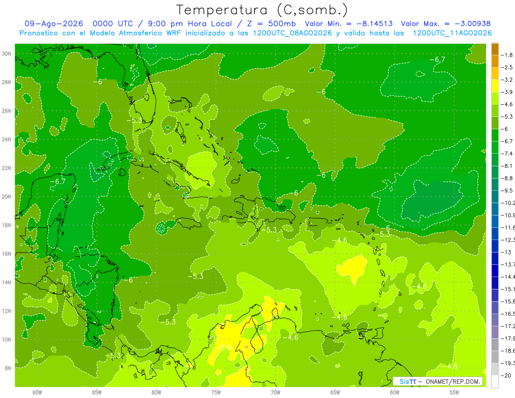
Task: Click the 12N latitude axis label
Action: (7, 311)
